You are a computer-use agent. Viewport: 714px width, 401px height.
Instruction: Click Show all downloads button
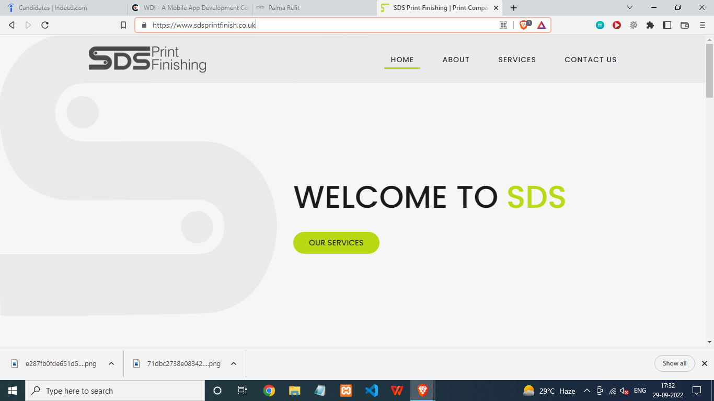click(674, 363)
